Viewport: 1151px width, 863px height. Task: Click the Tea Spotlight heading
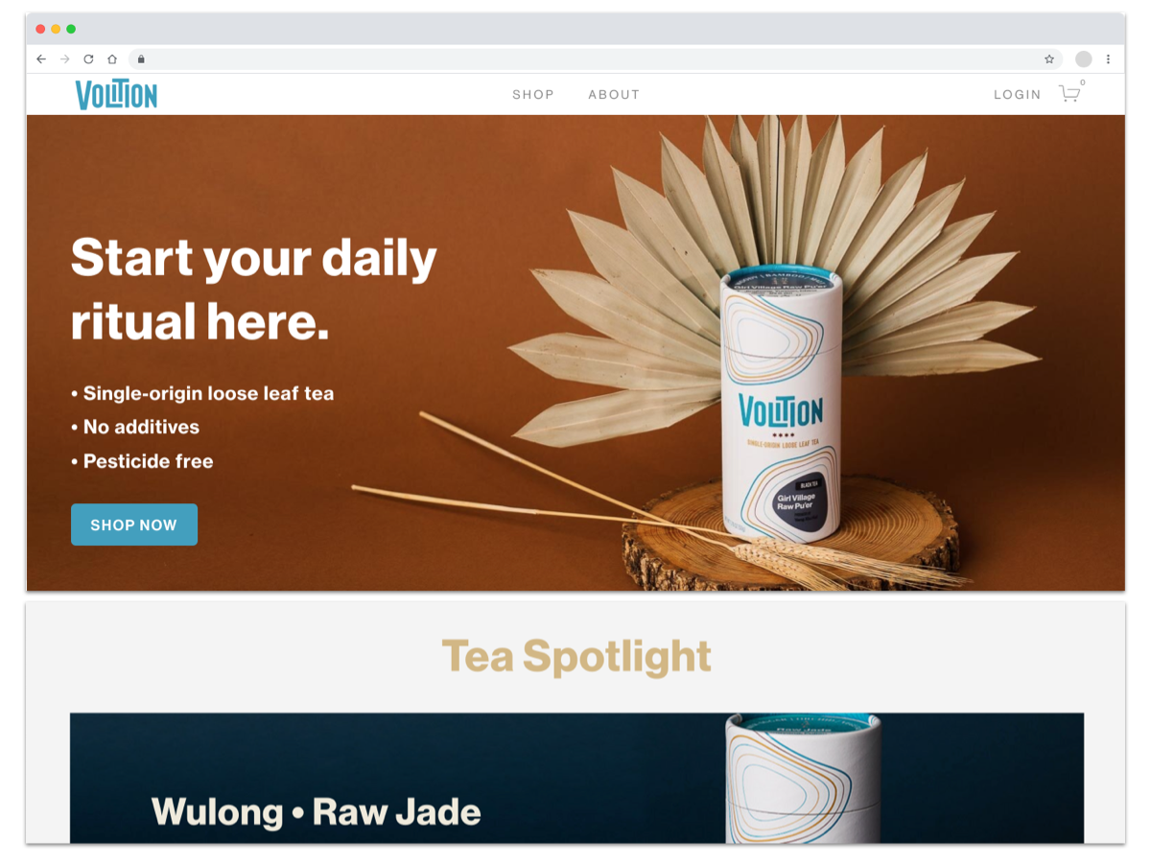point(576,657)
